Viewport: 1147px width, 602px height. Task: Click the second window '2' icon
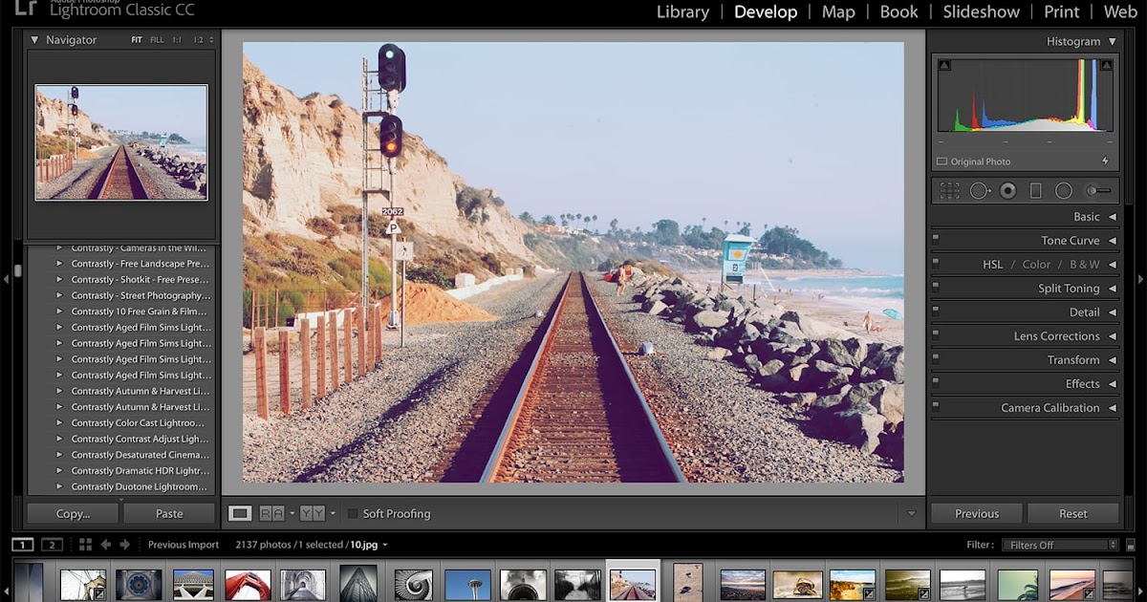click(52, 545)
